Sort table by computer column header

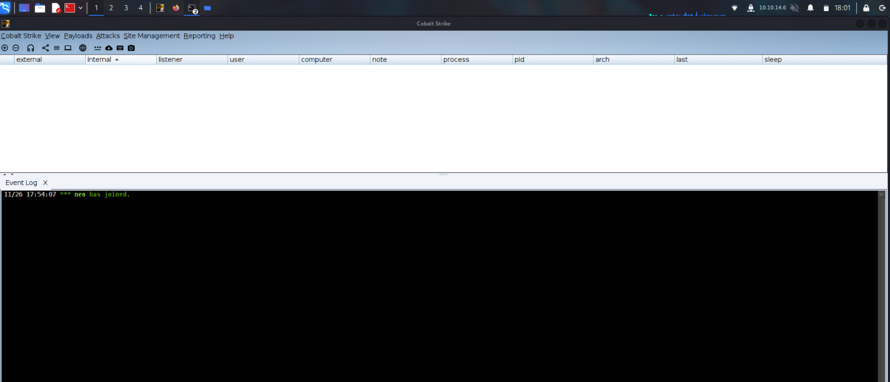click(x=334, y=59)
